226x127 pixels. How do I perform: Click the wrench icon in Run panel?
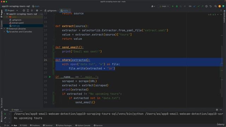(x=5, y=118)
